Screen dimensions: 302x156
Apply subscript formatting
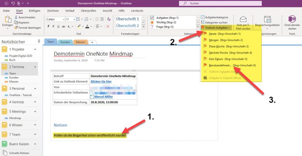[69, 26]
